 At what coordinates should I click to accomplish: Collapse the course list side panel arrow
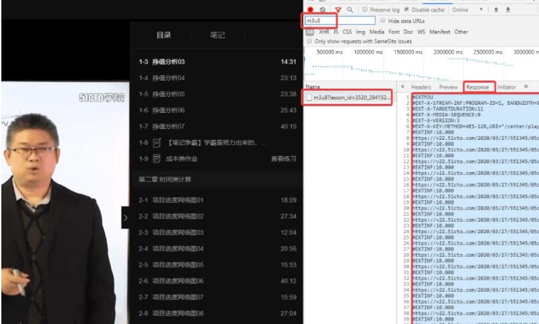pos(125,217)
